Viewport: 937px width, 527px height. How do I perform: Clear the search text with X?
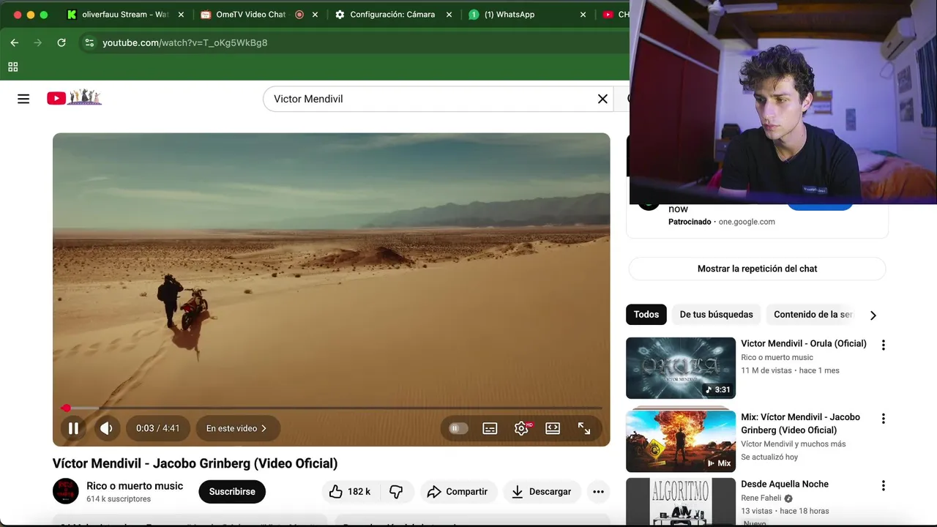click(602, 99)
